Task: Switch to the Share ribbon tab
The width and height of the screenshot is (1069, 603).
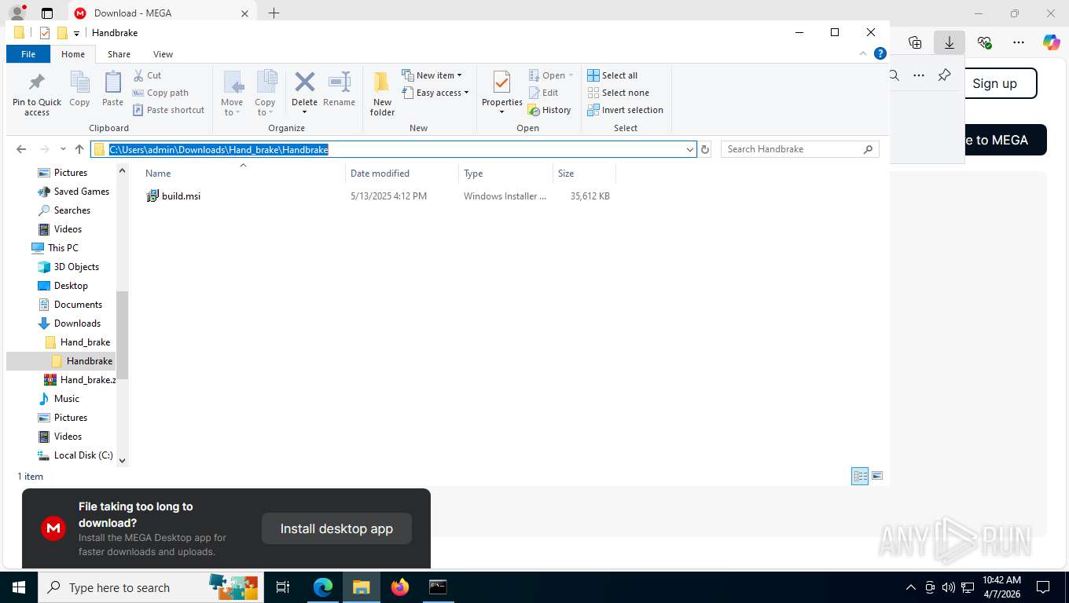Action: 119,54
